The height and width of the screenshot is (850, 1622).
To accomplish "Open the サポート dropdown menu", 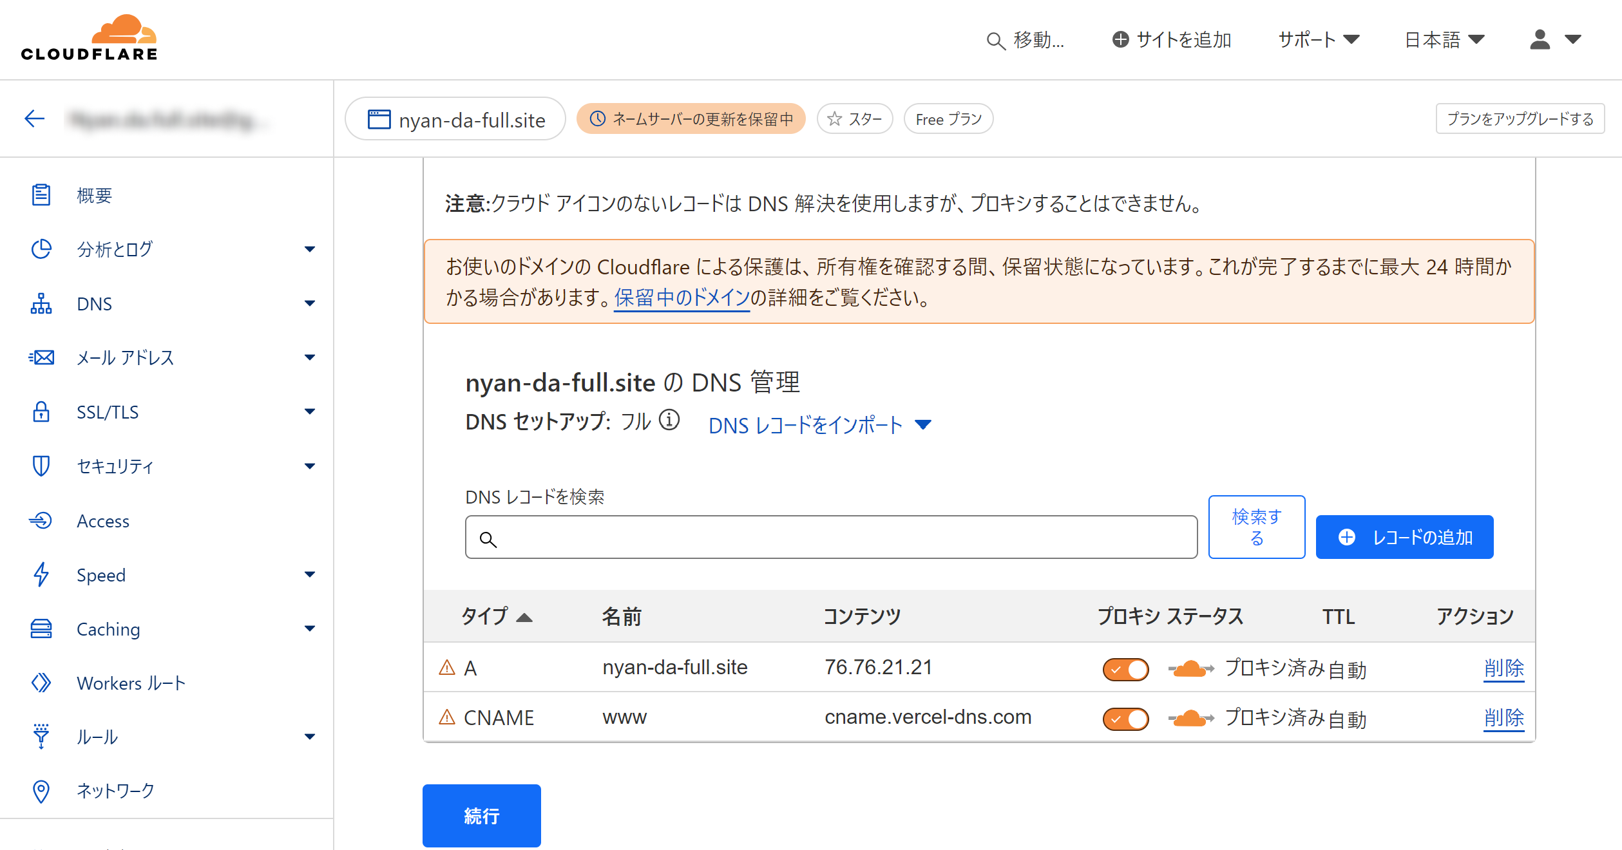I will 1319,40.
